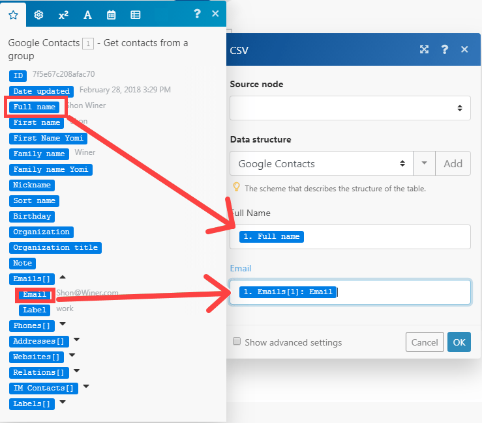The height and width of the screenshot is (423, 482).
Task: Select the Nickname variable pill
Action: click(x=32, y=185)
